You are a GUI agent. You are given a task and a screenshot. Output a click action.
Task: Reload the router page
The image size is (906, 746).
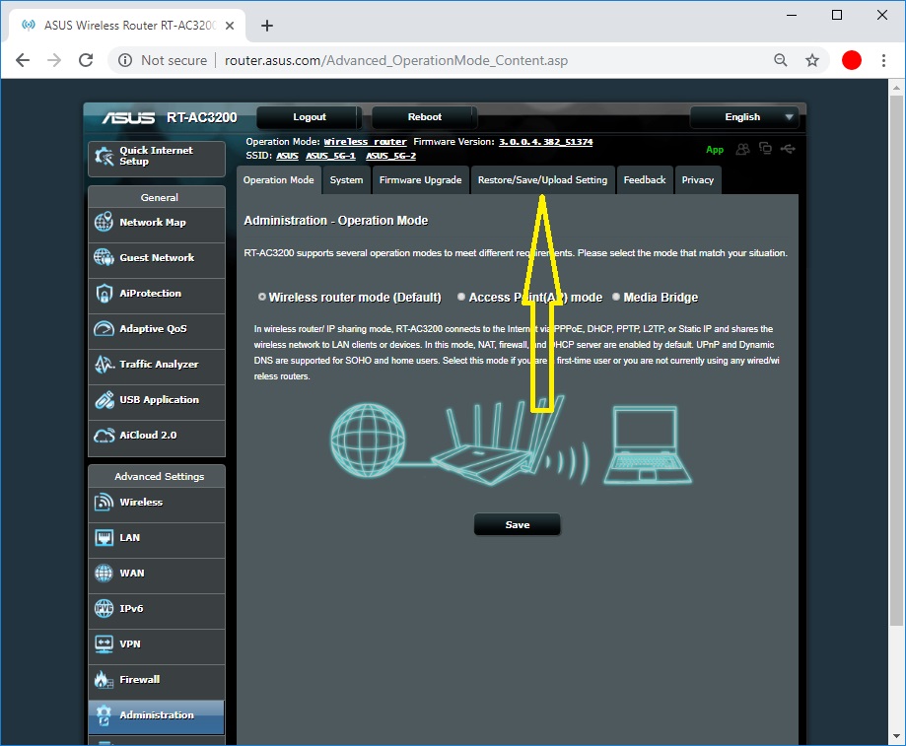[x=86, y=60]
